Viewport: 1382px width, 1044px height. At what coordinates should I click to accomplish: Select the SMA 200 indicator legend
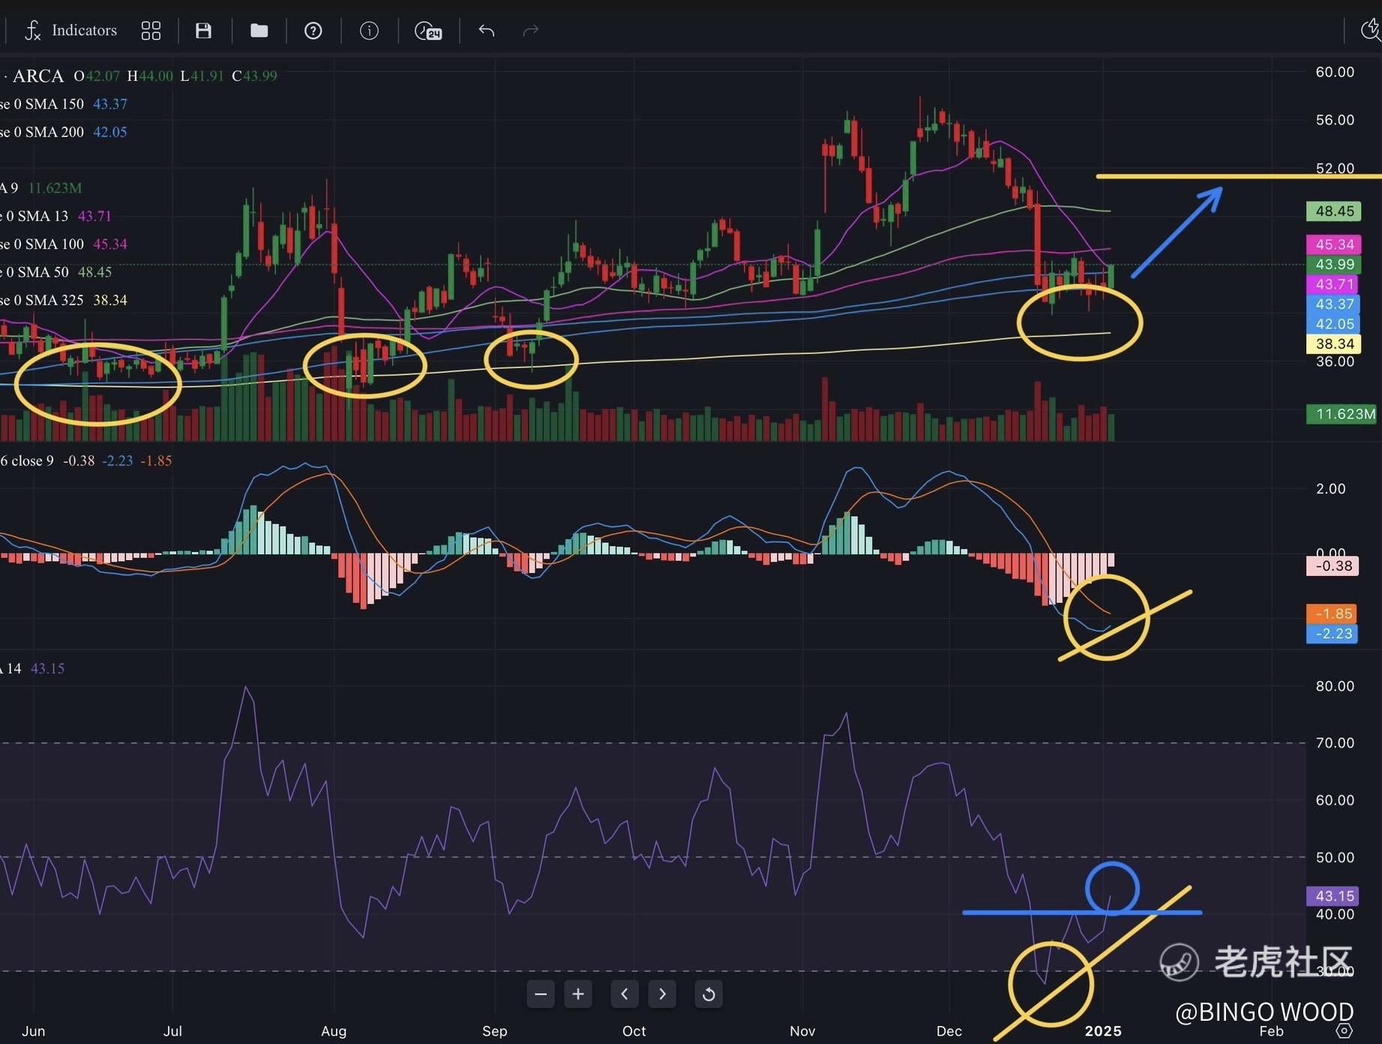tap(64, 132)
